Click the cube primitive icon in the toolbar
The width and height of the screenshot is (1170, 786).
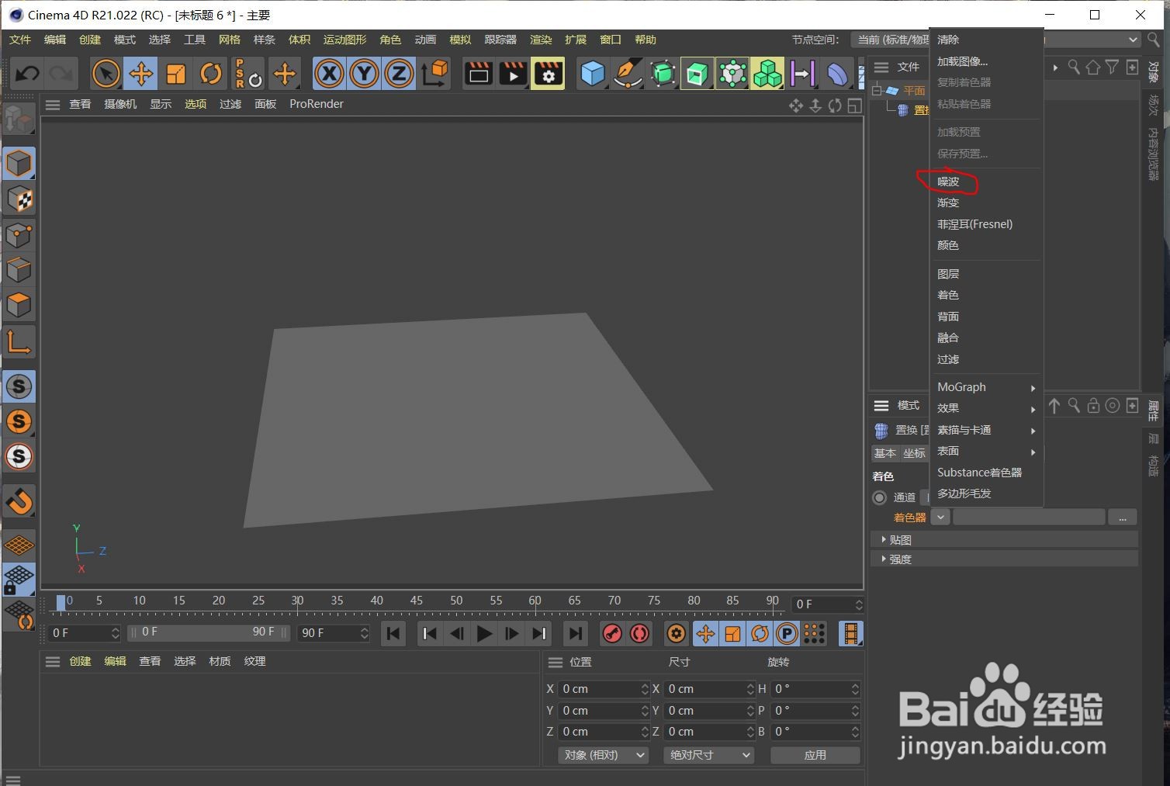592,73
